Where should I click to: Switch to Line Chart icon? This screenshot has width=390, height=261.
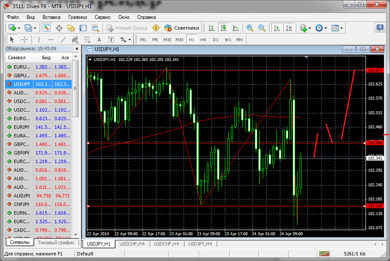(x=236, y=28)
